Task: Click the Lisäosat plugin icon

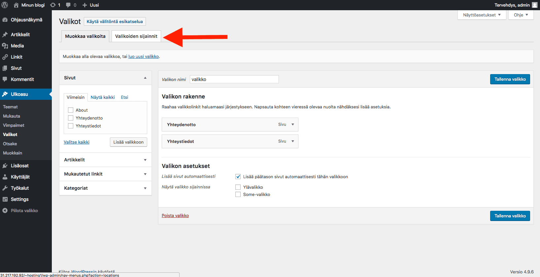Action: [x=5, y=166]
